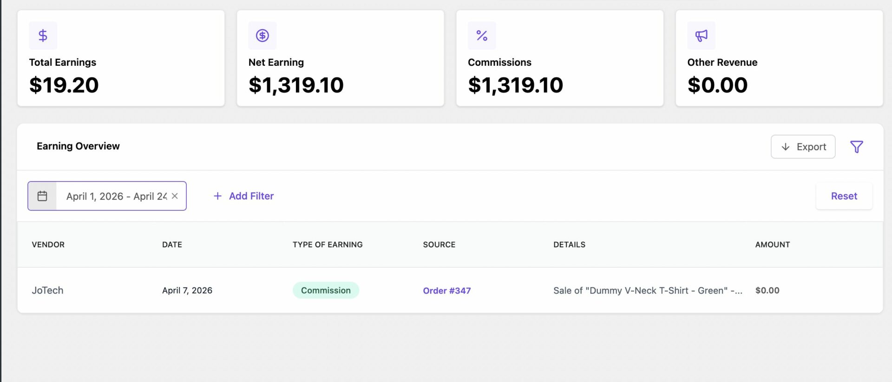This screenshot has height=382, width=892.
Task: Select the JoTech vendor cell
Action: point(47,290)
